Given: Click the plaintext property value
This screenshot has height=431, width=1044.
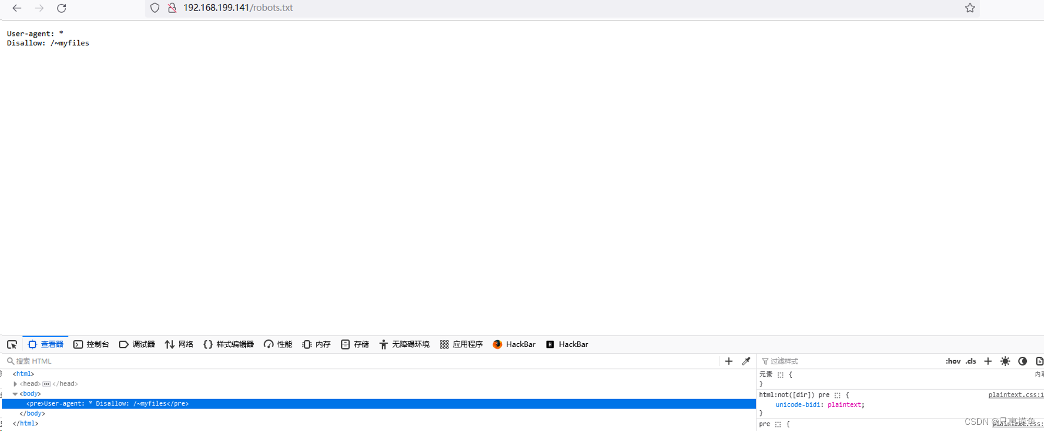Looking at the screenshot, I should 845,405.
